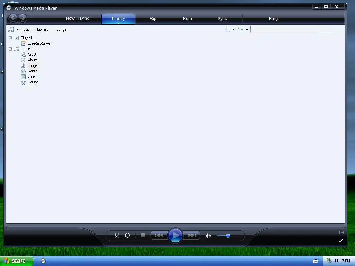Screen dimensions: 355x266
Task: Select Create Playlist in the tree
Action: (x=40, y=43)
